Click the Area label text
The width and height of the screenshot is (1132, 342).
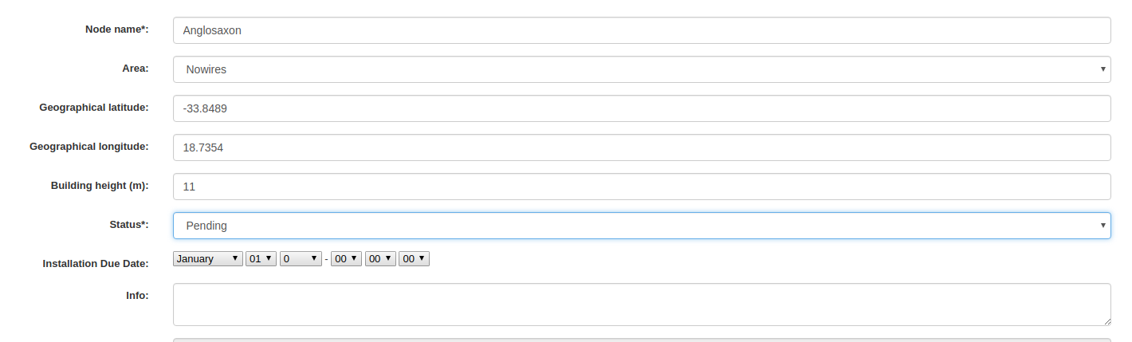pyautogui.click(x=135, y=69)
